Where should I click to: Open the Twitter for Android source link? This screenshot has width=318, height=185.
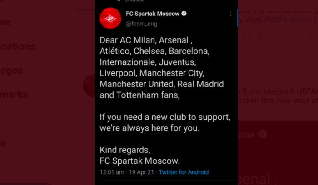184,172
